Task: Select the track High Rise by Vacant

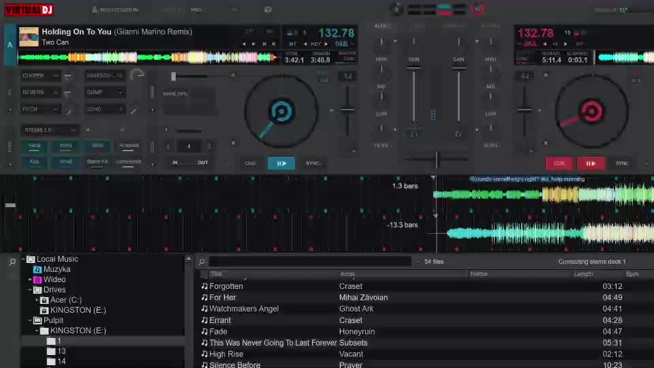Action: coord(226,354)
